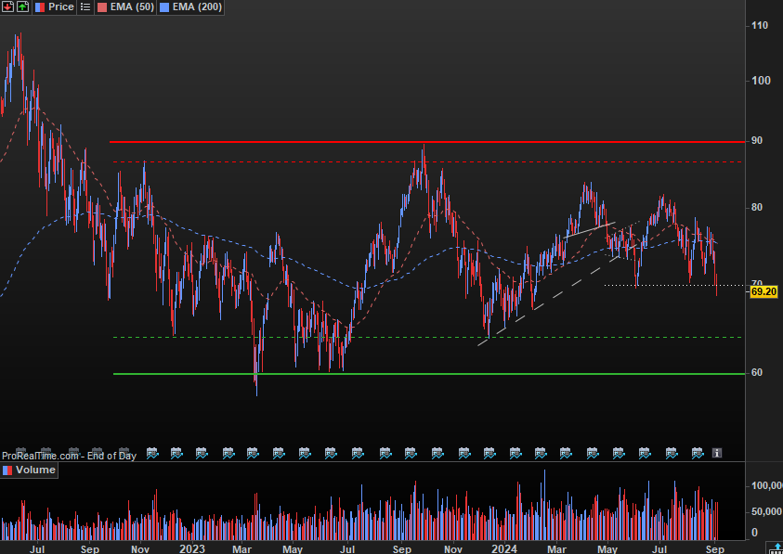Select the dashed green horizontal line

(x=427, y=338)
